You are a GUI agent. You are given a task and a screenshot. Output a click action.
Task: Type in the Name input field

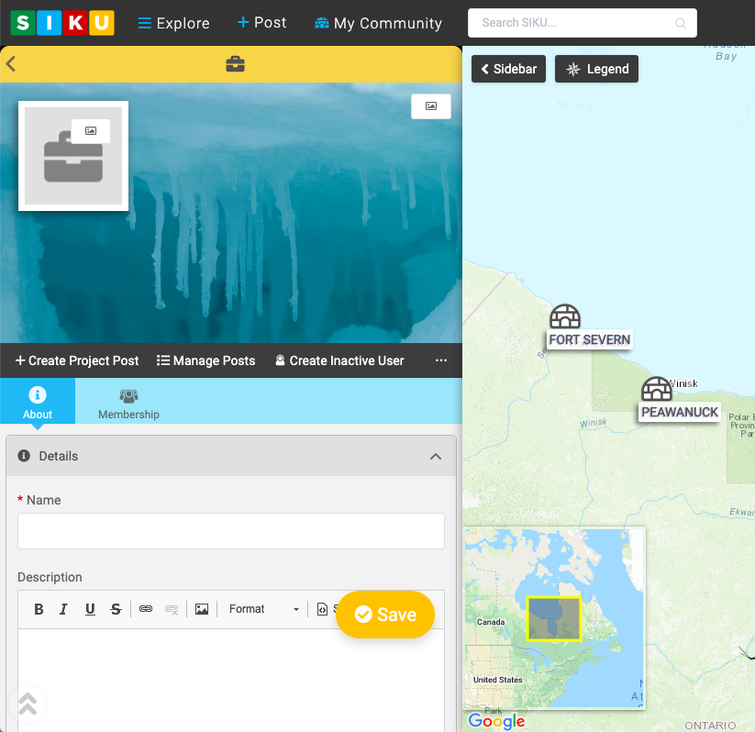[231, 531]
